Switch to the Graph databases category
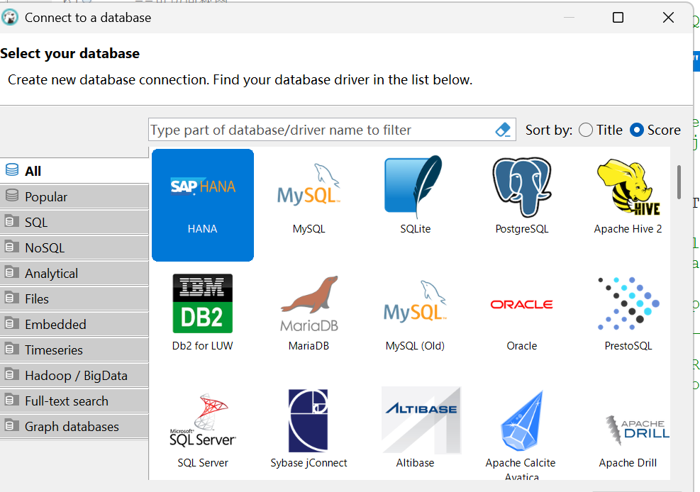Screen dimensions: 700x492 coord(74,427)
